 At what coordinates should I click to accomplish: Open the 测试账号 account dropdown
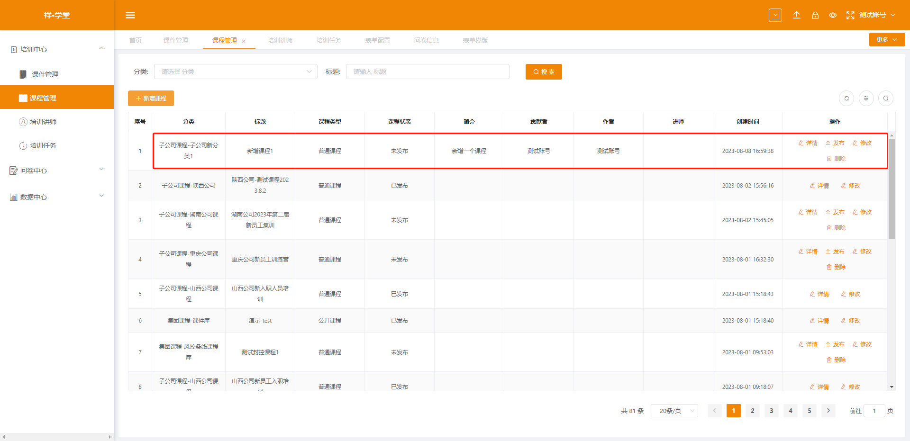(877, 15)
